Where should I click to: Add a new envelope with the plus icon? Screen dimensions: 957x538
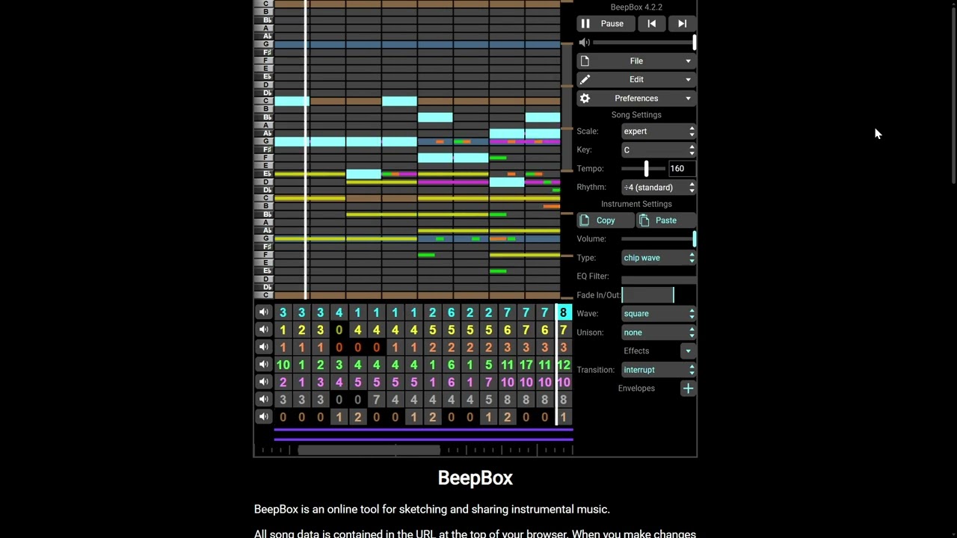point(688,389)
